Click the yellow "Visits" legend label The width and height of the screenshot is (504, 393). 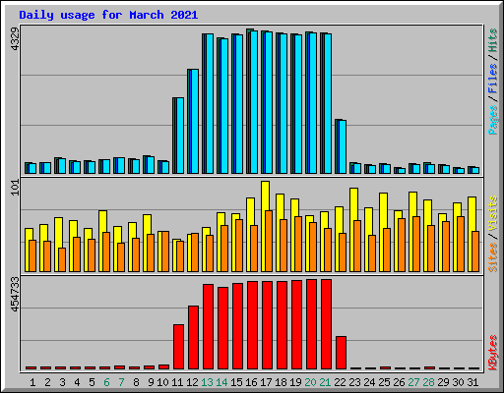[x=493, y=214]
